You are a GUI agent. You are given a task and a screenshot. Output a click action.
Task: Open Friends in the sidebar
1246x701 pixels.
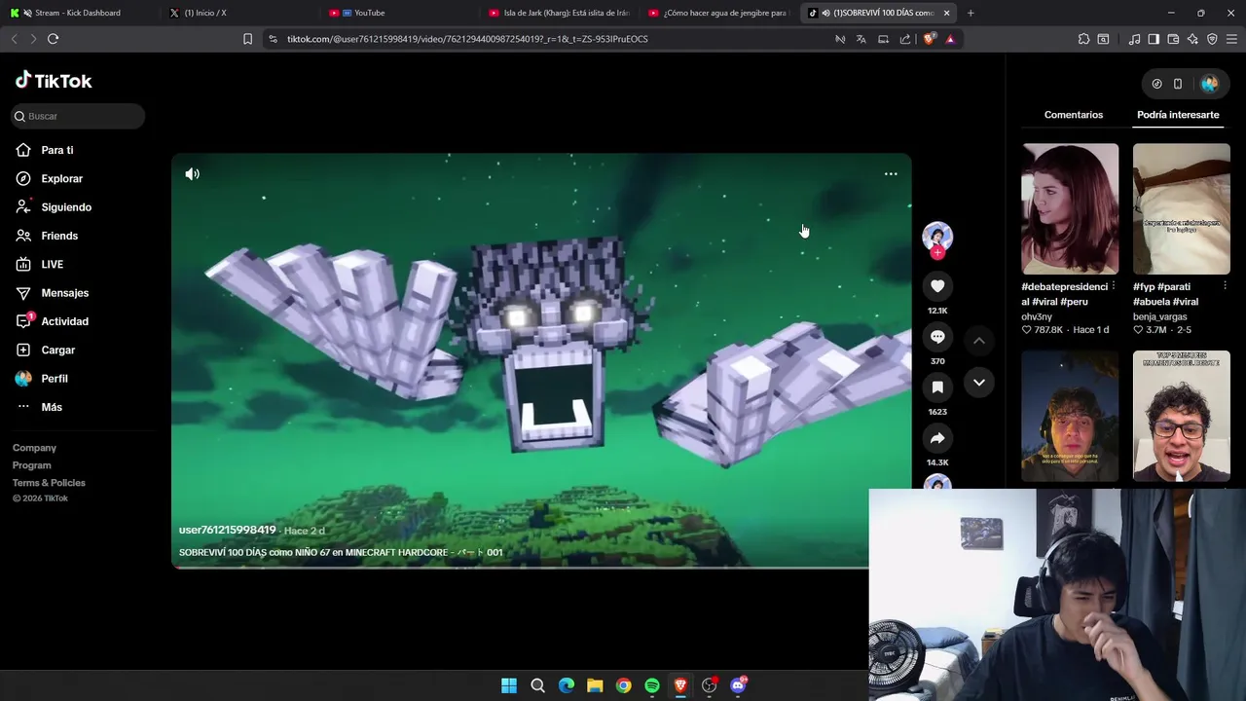pyautogui.click(x=59, y=236)
